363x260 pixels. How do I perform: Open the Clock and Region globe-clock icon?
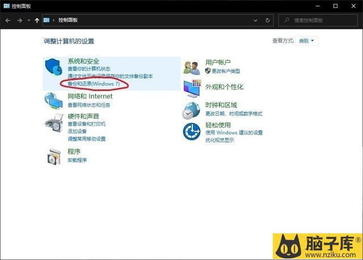click(191, 111)
